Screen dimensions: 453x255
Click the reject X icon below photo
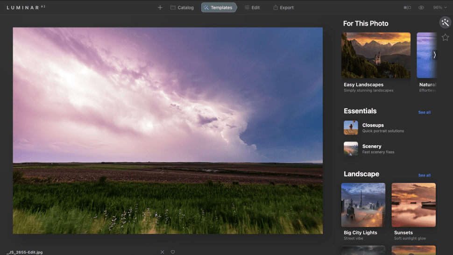(162, 252)
